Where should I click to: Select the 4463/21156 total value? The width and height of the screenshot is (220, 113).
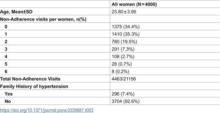124,79
